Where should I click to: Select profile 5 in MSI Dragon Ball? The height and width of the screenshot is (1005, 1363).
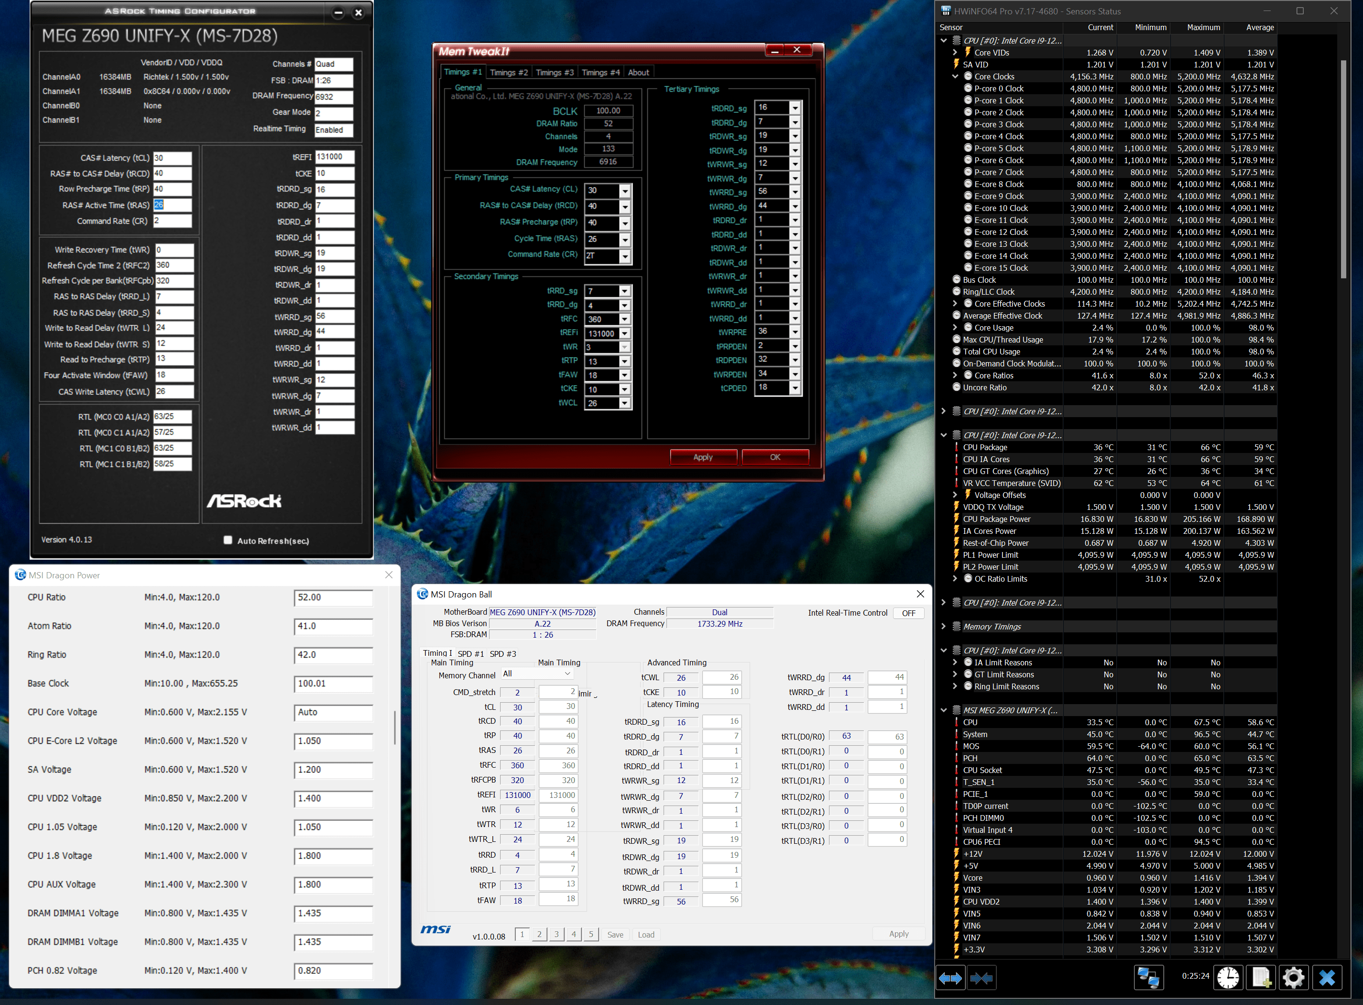[x=590, y=934]
